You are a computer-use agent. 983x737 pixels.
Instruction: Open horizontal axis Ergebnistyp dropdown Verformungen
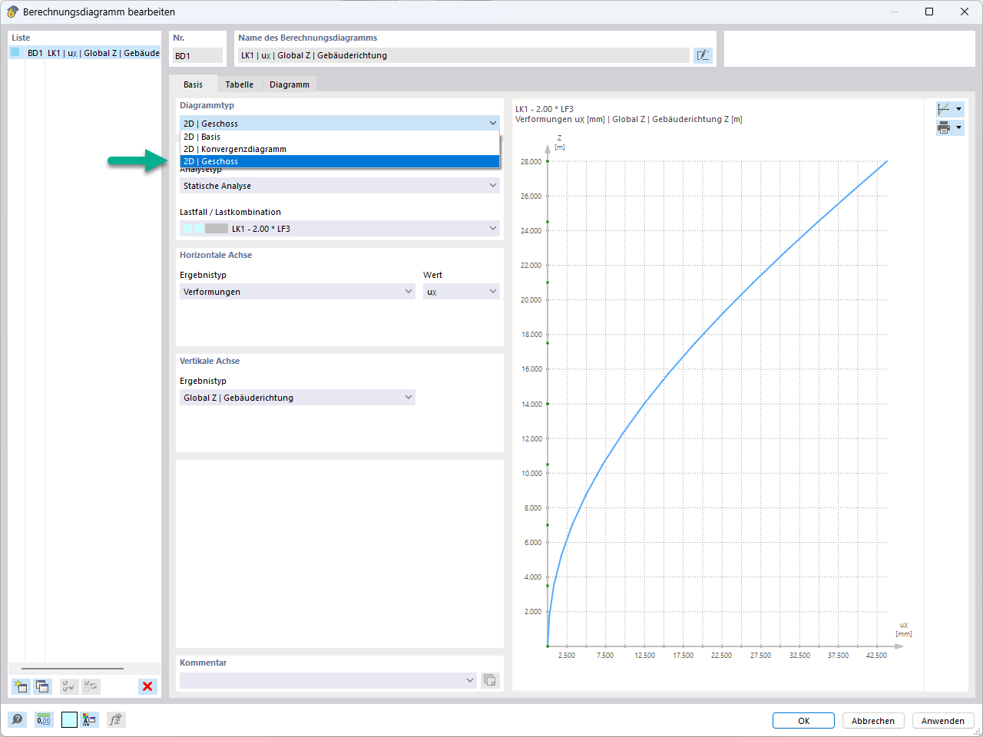coord(297,292)
